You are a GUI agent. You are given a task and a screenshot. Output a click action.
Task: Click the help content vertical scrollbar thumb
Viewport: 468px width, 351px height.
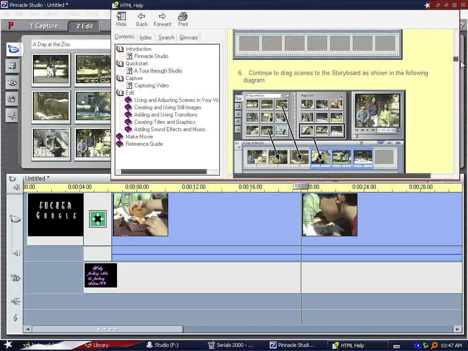point(456,59)
